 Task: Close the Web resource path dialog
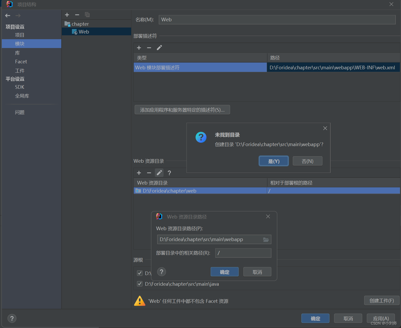coord(268,216)
